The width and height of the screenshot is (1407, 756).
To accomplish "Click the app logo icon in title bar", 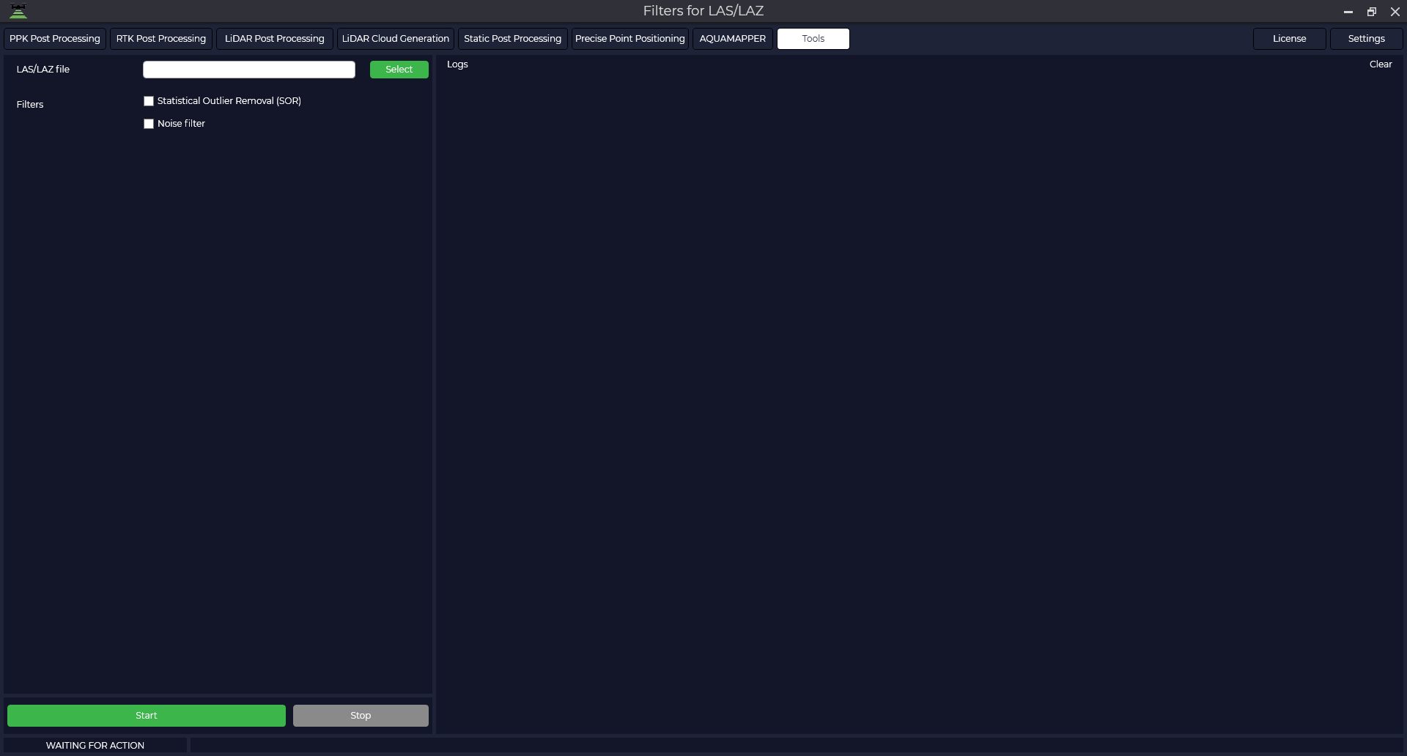I will [18, 11].
